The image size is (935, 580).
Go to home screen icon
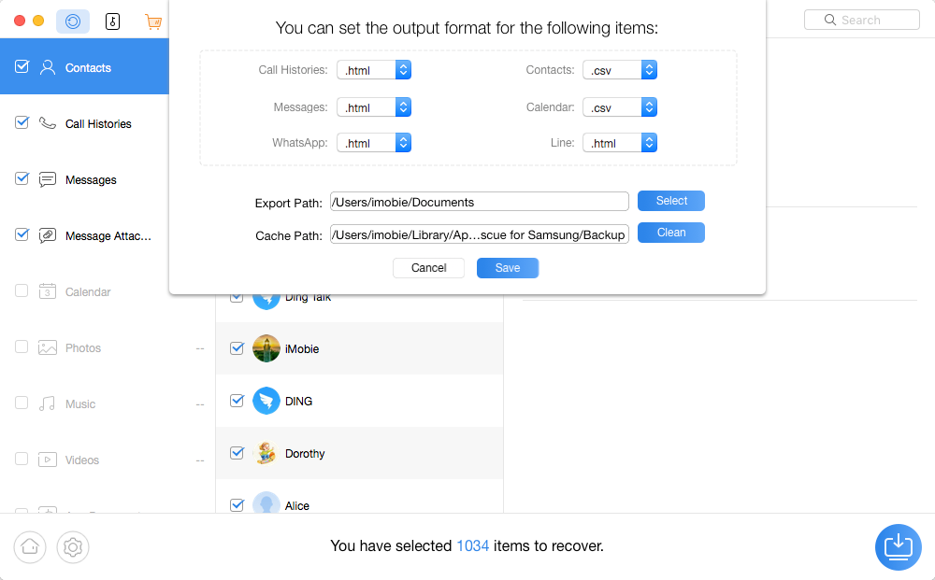[30, 547]
